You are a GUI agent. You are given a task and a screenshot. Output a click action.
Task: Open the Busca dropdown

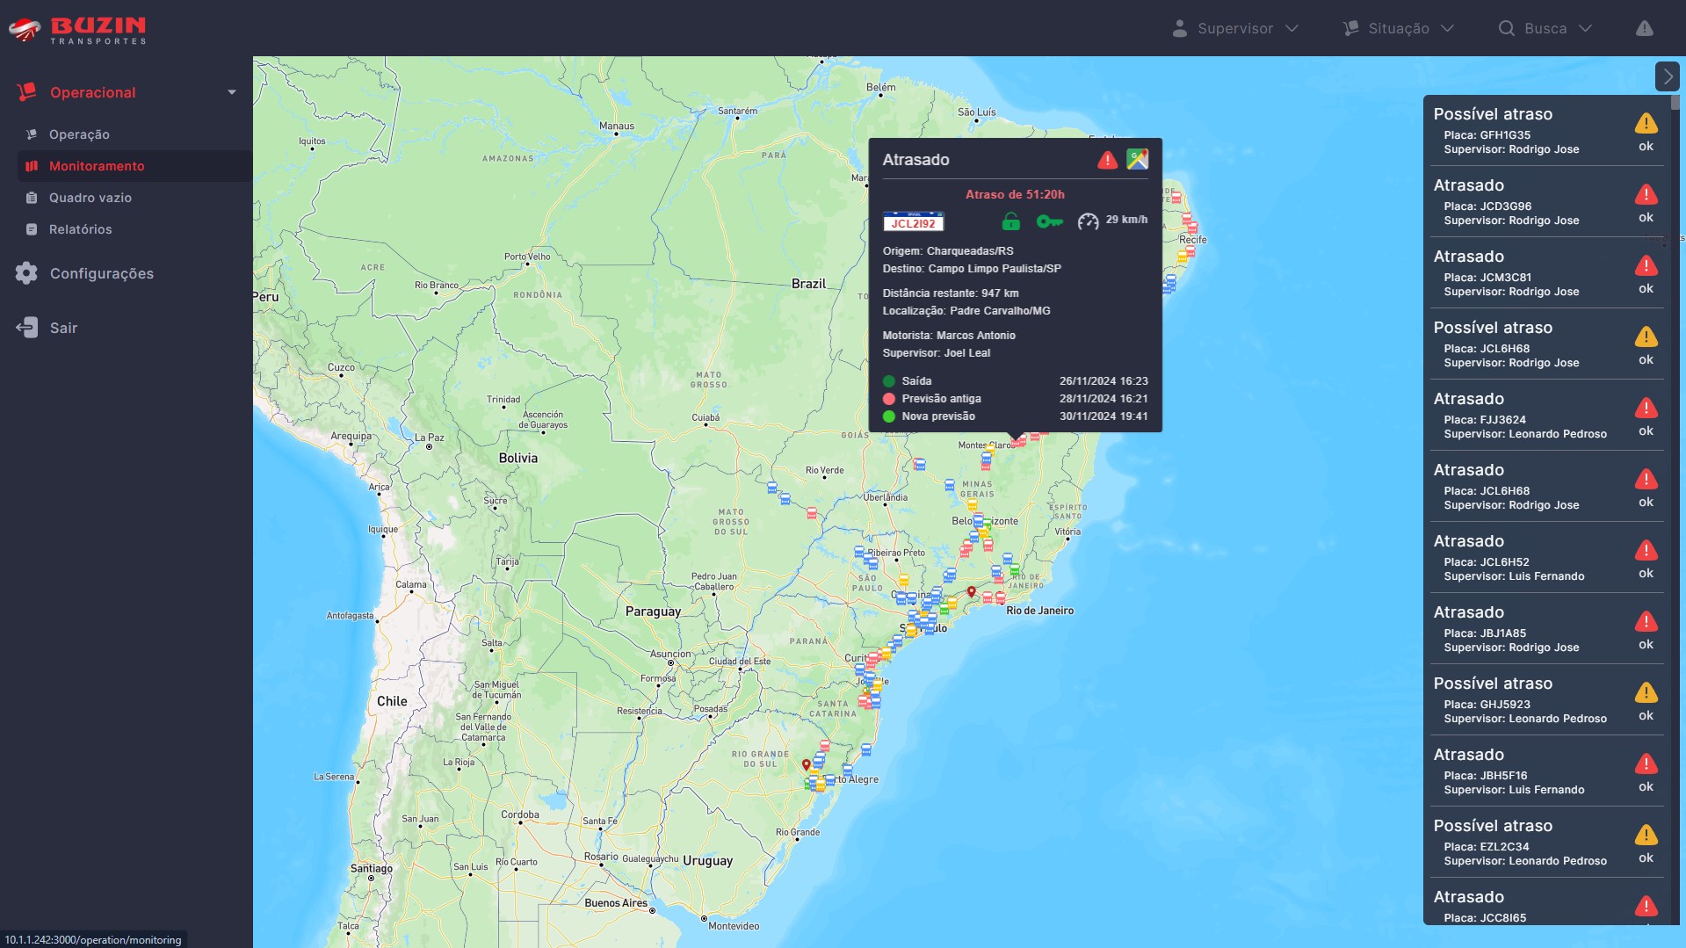1545,28
